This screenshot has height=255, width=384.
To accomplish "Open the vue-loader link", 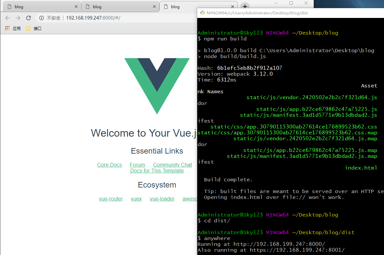I will [x=162, y=199].
